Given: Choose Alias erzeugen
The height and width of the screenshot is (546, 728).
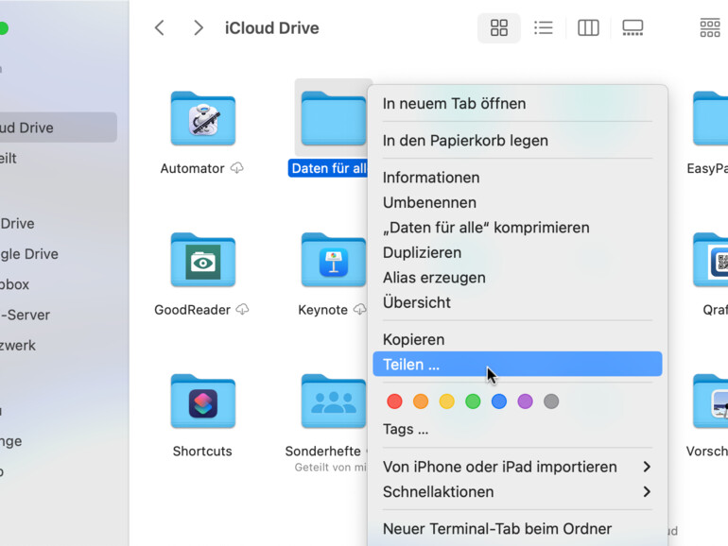Looking at the screenshot, I should pyautogui.click(x=517, y=278).
